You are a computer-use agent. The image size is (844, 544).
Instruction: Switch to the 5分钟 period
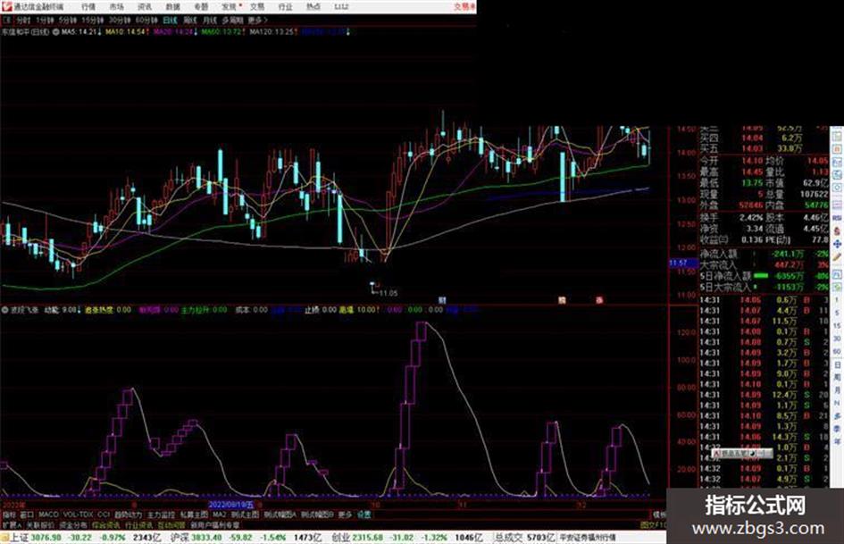click(67, 20)
